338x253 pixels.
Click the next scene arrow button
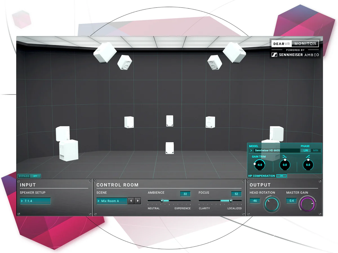pyautogui.click(x=138, y=201)
